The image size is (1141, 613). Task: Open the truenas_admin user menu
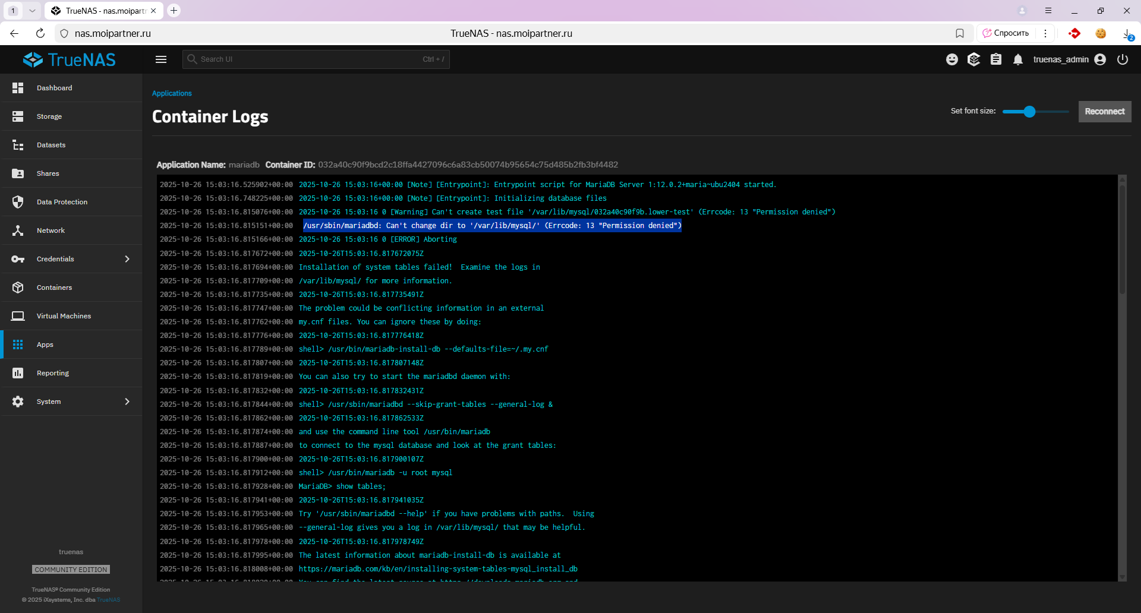[1068, 59]
